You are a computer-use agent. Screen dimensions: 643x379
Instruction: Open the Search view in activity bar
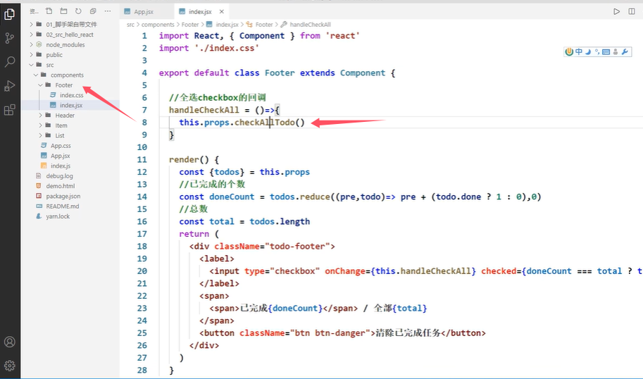click(x=9, y=61)
